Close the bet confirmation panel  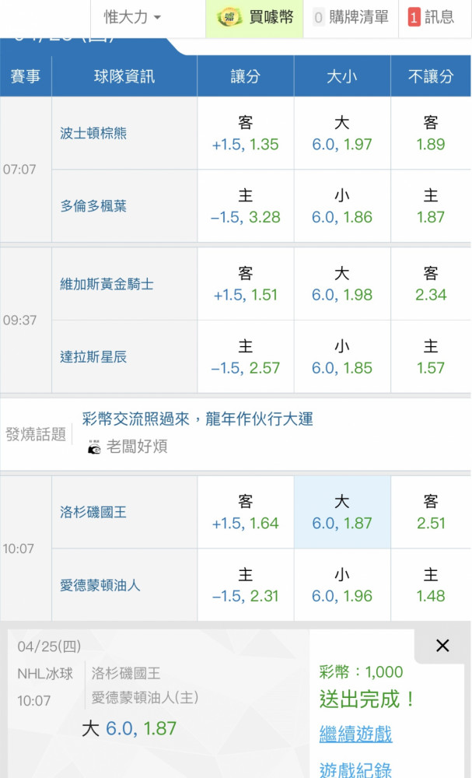442,646
